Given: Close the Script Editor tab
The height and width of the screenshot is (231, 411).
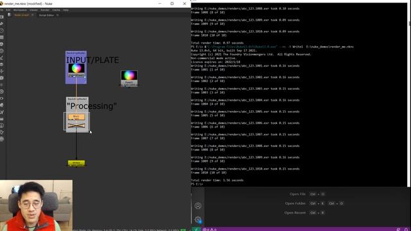Looking at the screenshot, I should point(57,15).
